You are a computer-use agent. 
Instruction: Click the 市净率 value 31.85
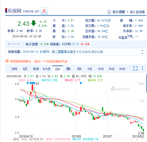pos(139,31)
